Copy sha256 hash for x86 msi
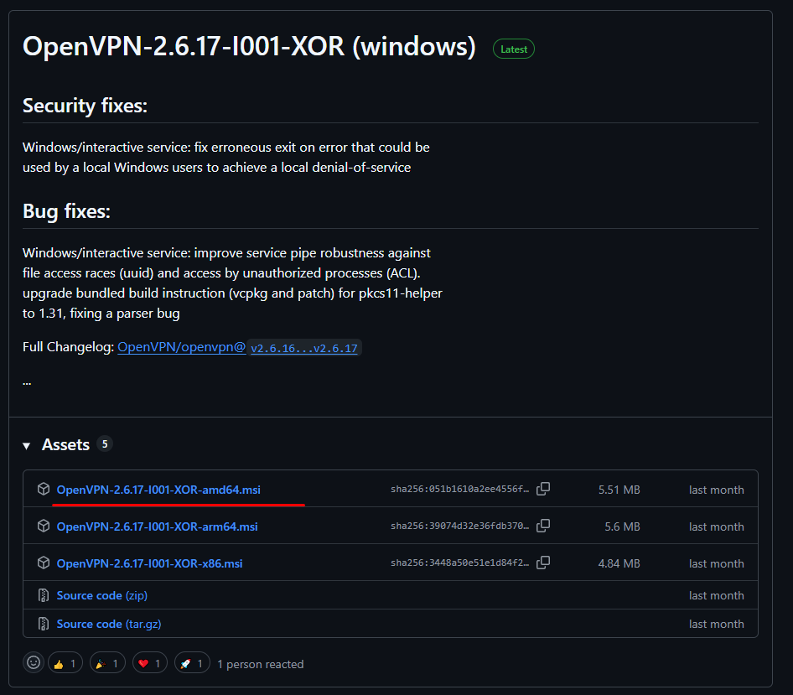 coord(543,563)
